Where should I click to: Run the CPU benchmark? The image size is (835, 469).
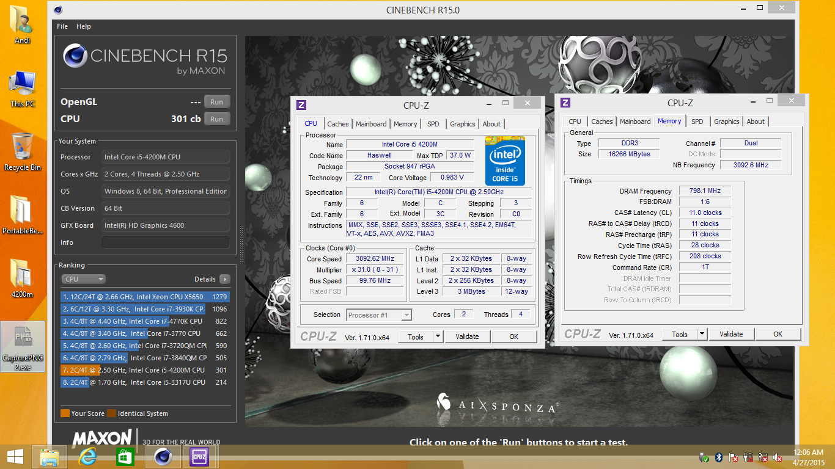(217, 119)
